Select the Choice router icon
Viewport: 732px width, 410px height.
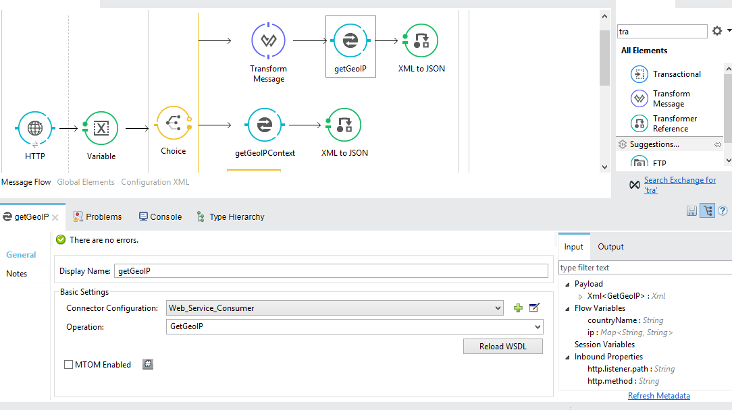[173, 123]
